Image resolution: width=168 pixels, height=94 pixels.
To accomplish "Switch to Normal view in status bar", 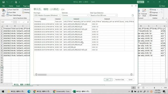I will (x=133, y=88).
